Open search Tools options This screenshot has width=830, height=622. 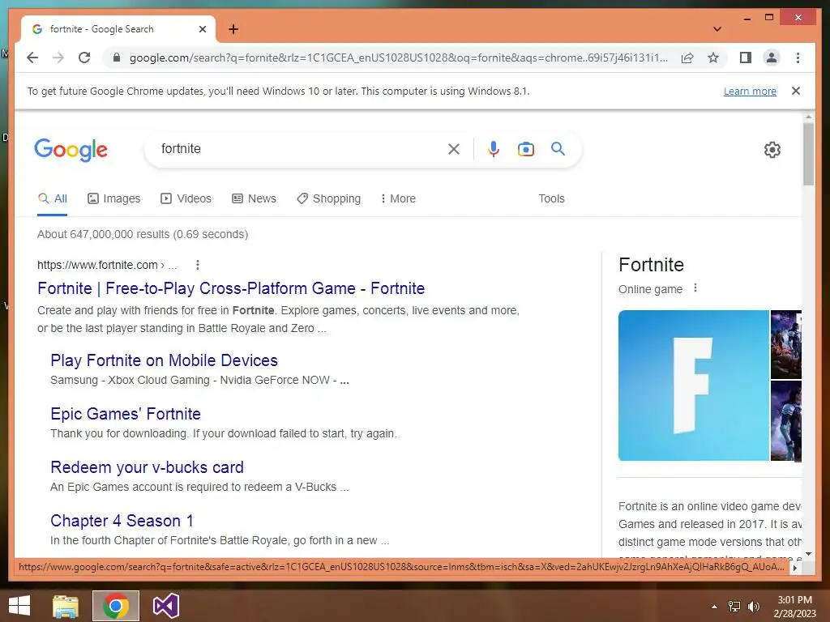click(551, 199)
